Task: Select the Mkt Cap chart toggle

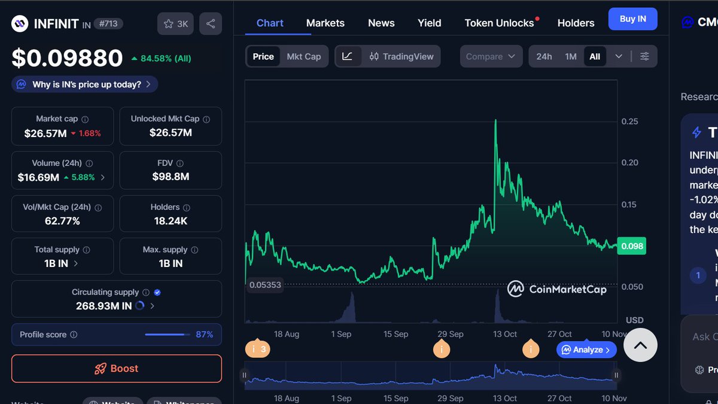Action: 304,56
